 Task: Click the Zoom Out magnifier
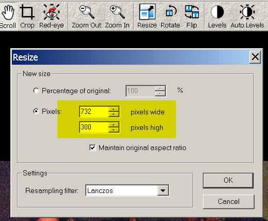[86, 17]
